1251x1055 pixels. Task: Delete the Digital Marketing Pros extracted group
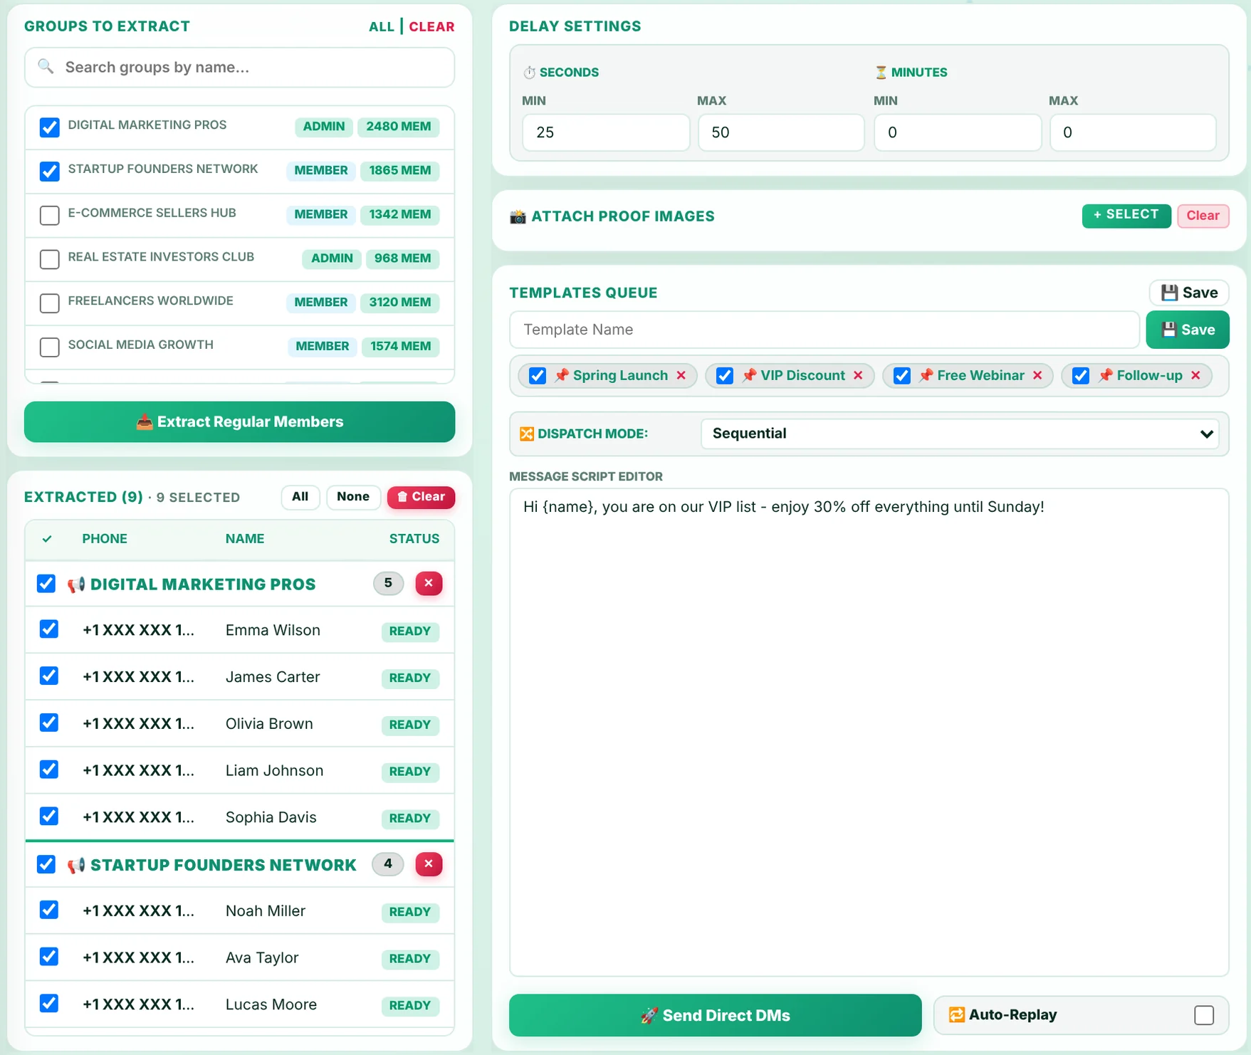pos(429,583)
